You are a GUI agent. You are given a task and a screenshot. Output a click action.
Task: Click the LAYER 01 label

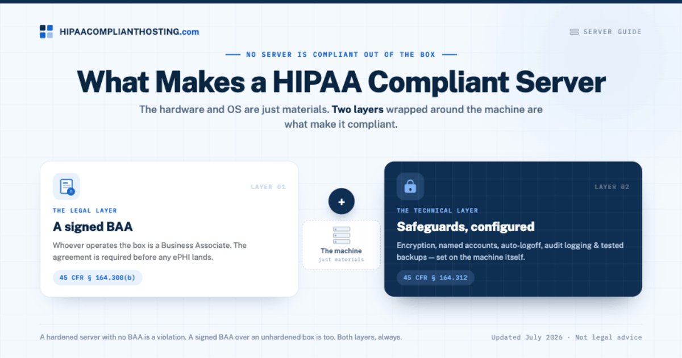click(268, 187)
